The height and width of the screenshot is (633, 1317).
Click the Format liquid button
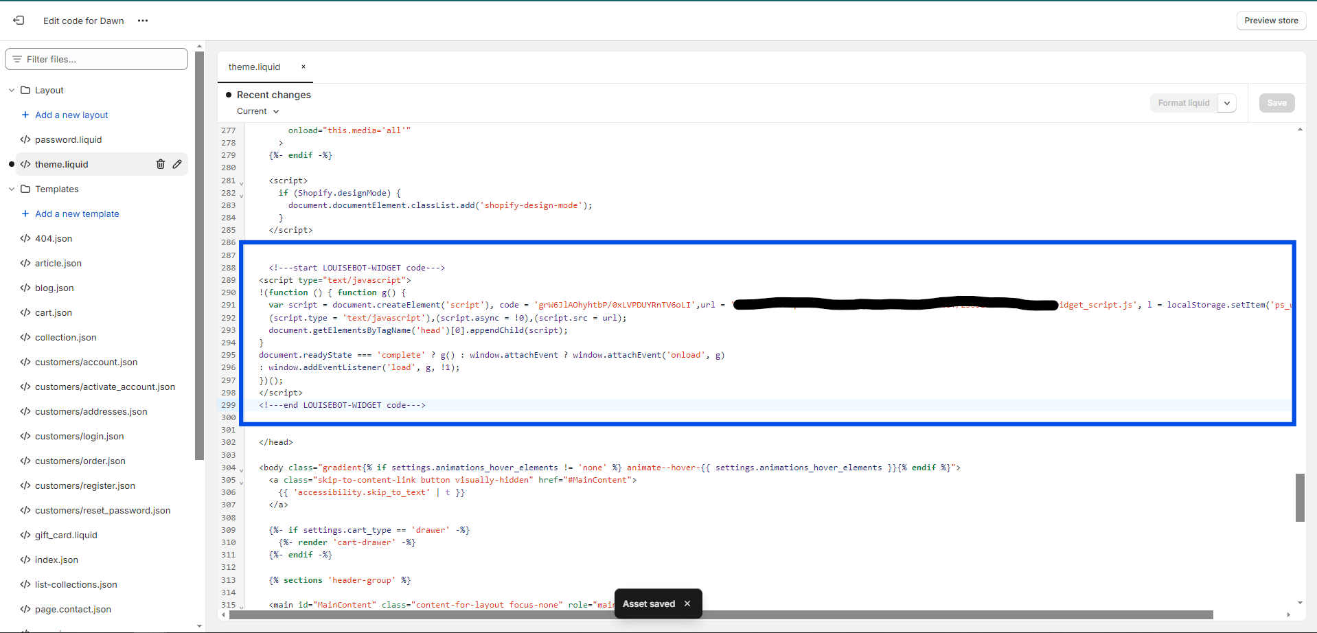pyautogui.click(x=1184, y=103)
